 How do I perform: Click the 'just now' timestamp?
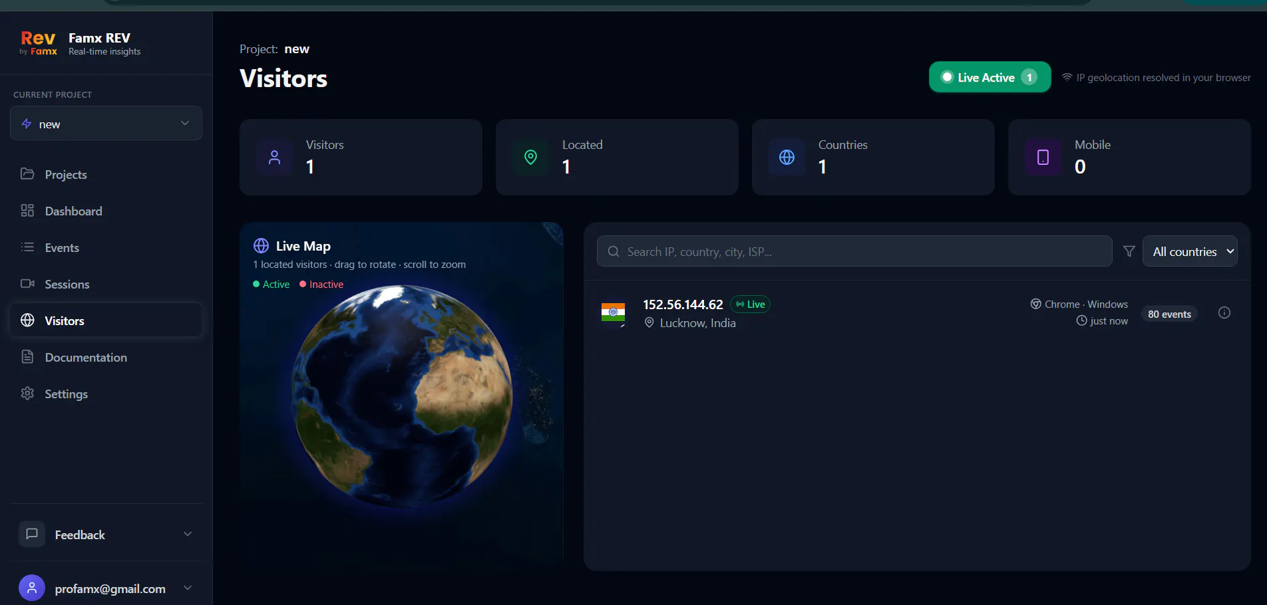tap(1109, 320)
